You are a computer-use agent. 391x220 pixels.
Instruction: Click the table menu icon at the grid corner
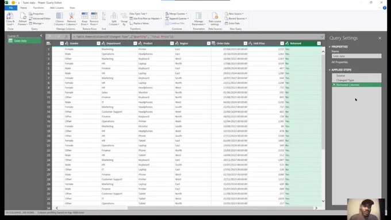pyautogui.click(x=49, y=43)
